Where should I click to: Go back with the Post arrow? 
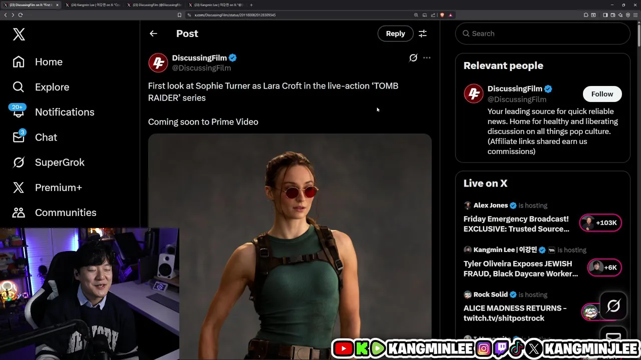click(153, 33)
